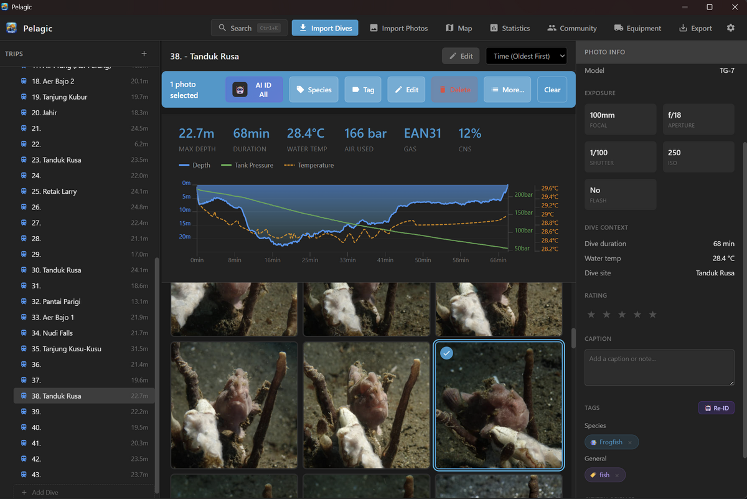
Task: Toggle Tank Pressure legend item
Action: pyautogui.click(x=247, y=166)
